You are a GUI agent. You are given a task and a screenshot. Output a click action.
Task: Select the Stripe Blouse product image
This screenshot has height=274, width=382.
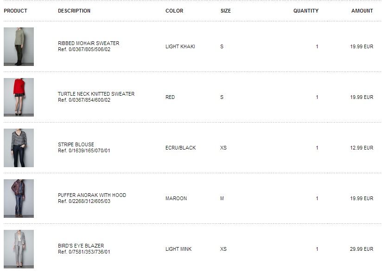pyautogui.click(x=19, y=148)
